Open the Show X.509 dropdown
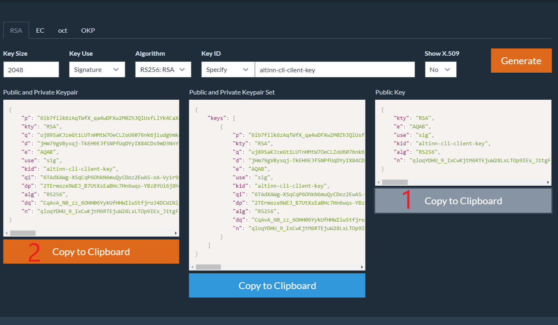This screenshot has height=325, width=558. point(441,69)
